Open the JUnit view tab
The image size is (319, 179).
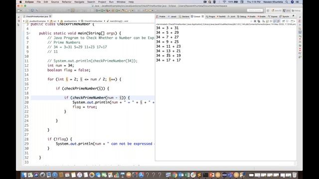(231, 16)
